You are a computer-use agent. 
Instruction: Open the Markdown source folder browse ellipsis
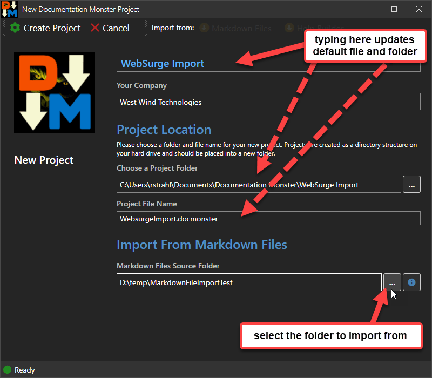click(x=392, y=282)
